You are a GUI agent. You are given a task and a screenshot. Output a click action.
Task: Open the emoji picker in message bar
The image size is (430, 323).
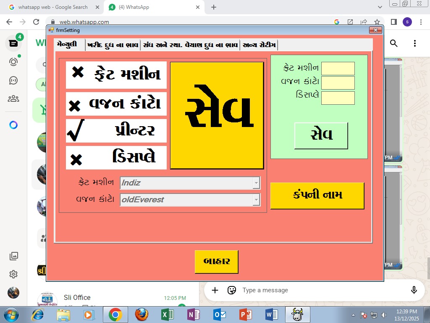232,290
